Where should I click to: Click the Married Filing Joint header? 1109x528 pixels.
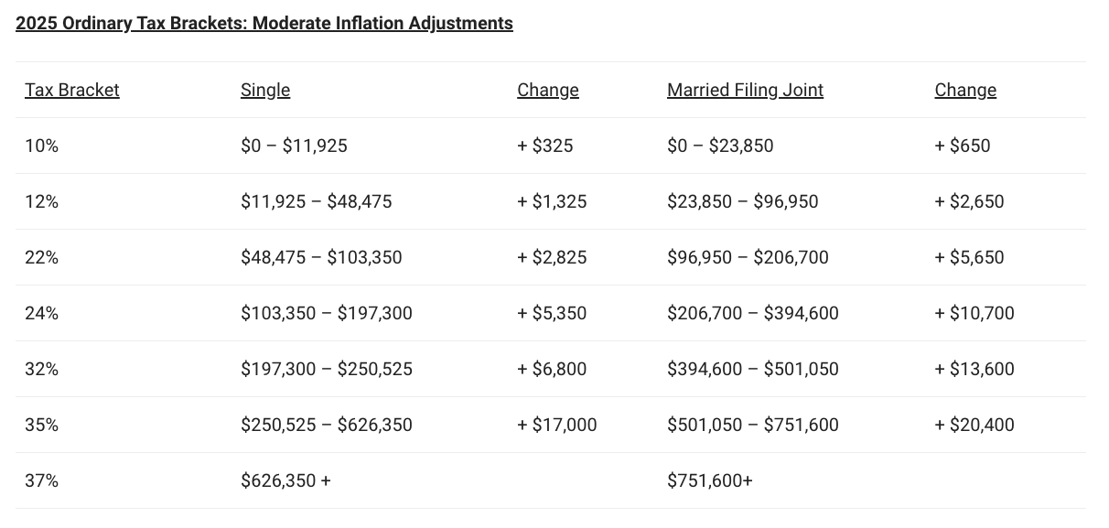click(x=745, y=90)
